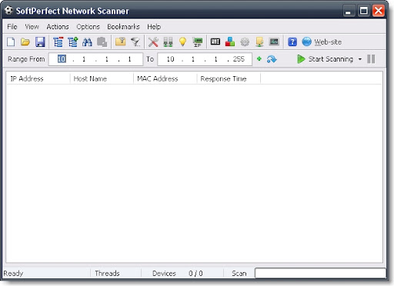Click the blue auto-detect range arrows icon

tap(272, 59)
